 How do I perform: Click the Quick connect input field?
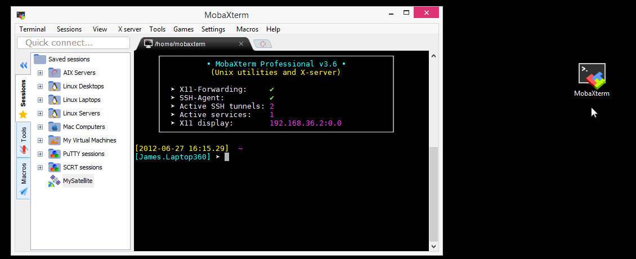point(73,43)
